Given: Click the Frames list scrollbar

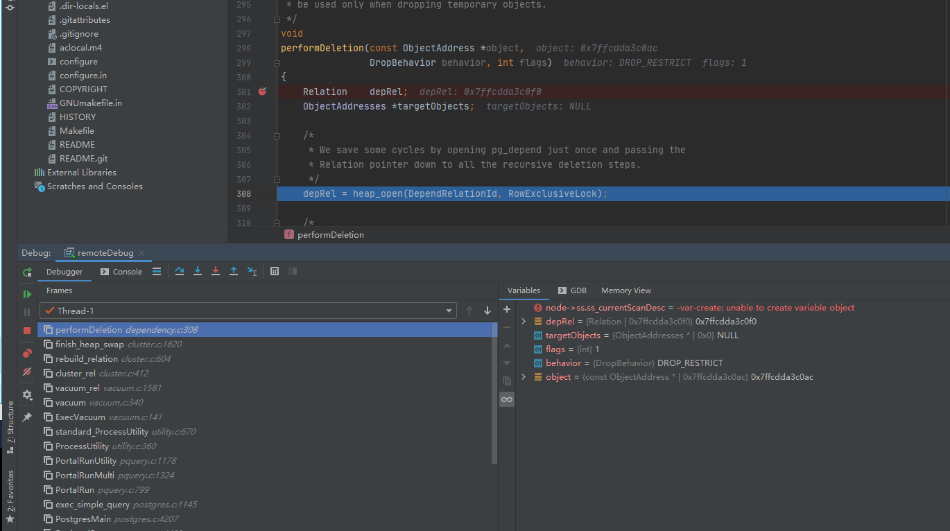Looking at the screenshot, I should (494, 392).
